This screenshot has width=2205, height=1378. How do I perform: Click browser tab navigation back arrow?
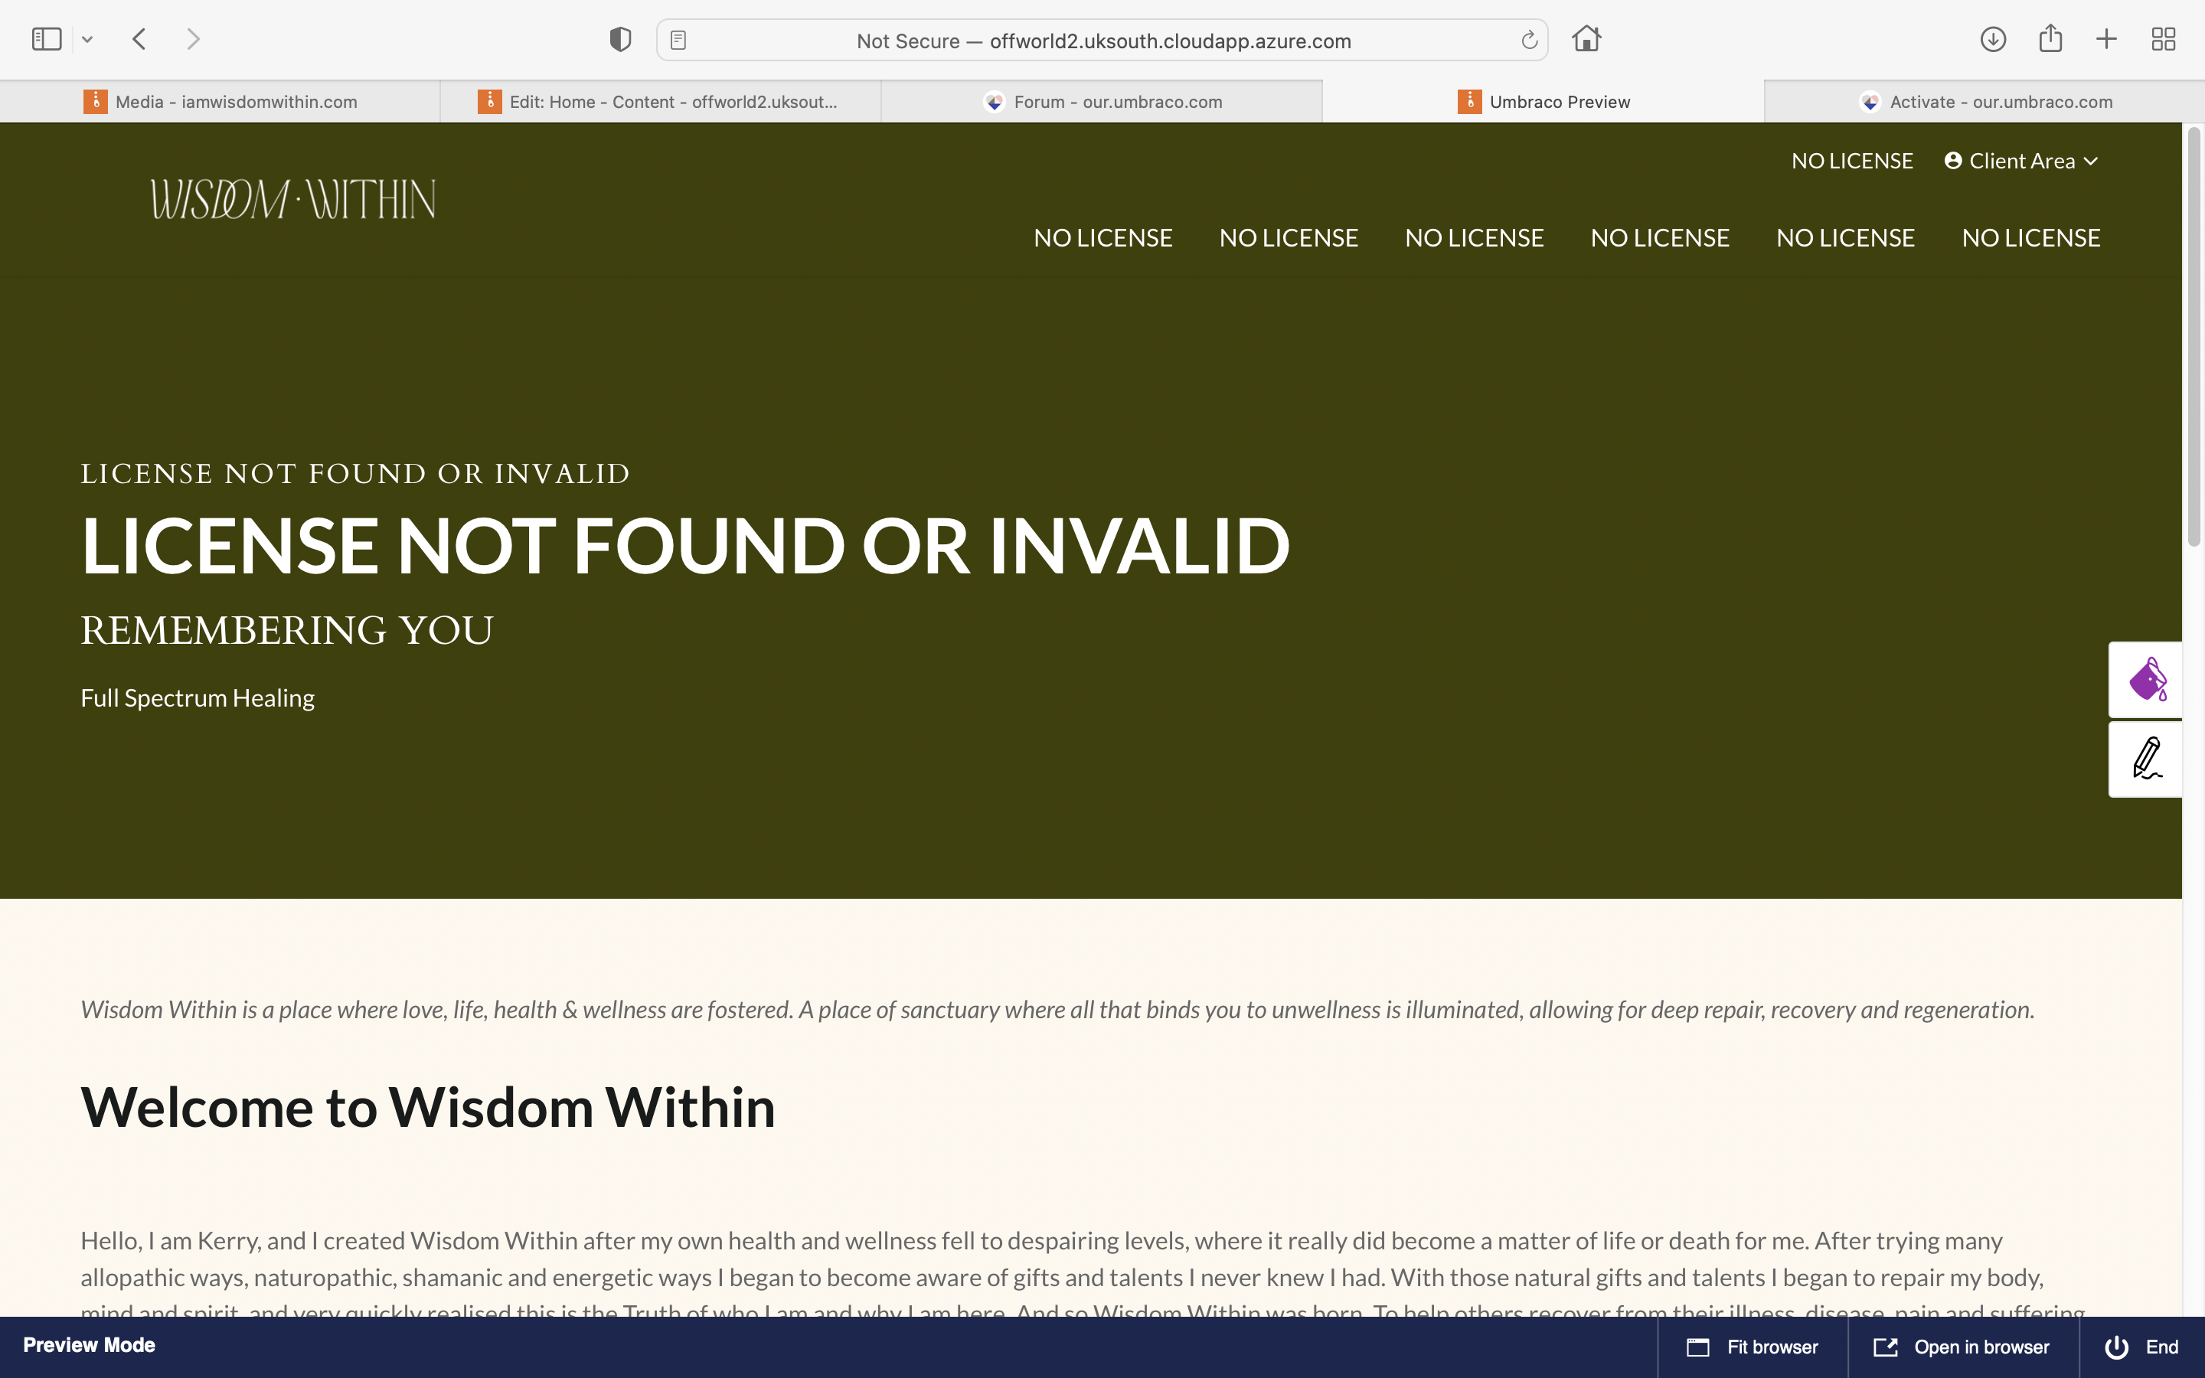point(139,40)
